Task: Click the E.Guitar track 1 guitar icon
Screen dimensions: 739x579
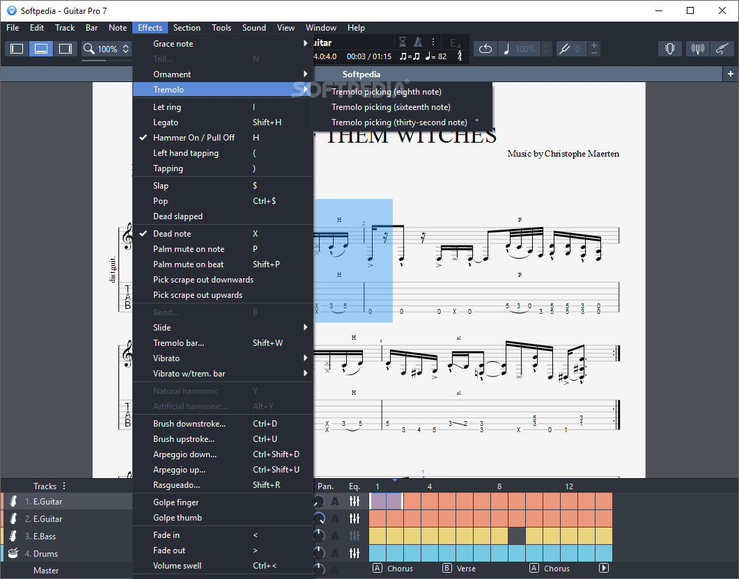Action: click(14, 501)
